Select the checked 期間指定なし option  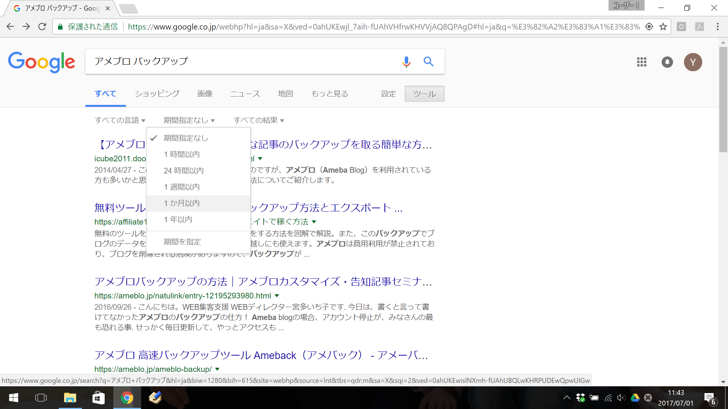tap(186, 138)
